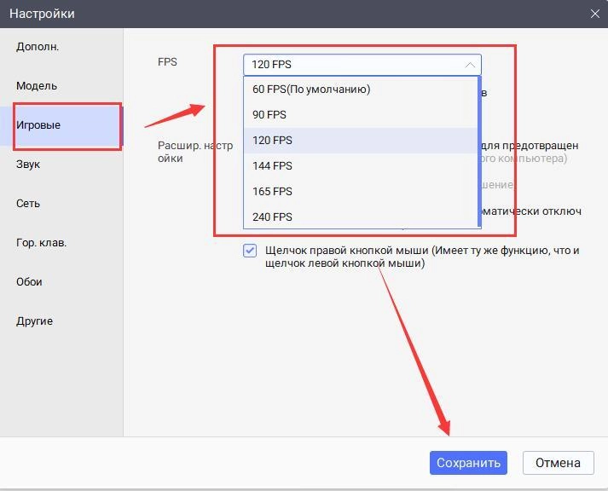Click the Сохранить button
Screen dimensions: 608x491
468,463
